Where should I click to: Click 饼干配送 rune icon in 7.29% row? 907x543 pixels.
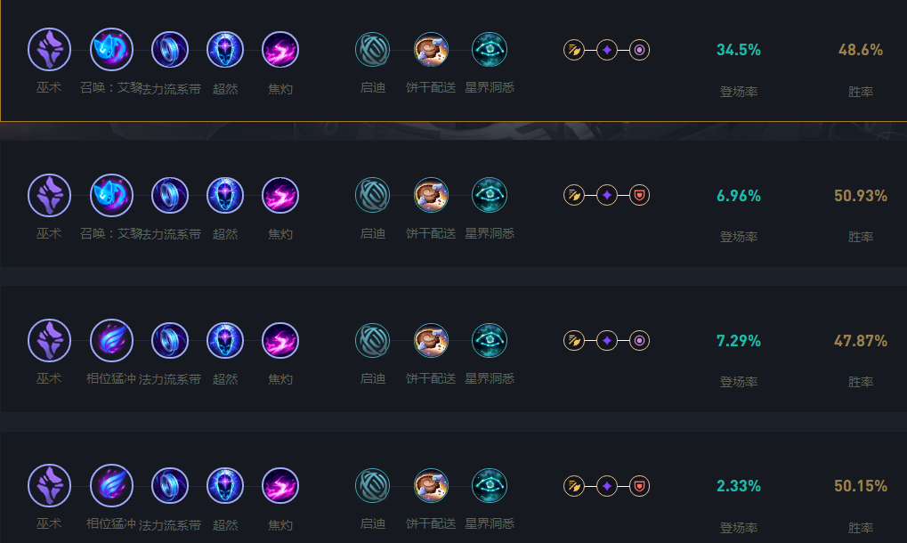click(x=431, y=340)
